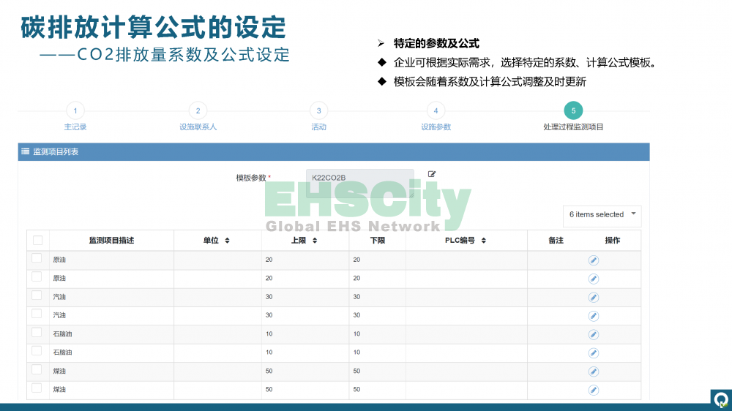The height and width of the screenshot is (411, 732).
Task: Sort the table by the PLC编号 column
Action: tap(466, 241)
